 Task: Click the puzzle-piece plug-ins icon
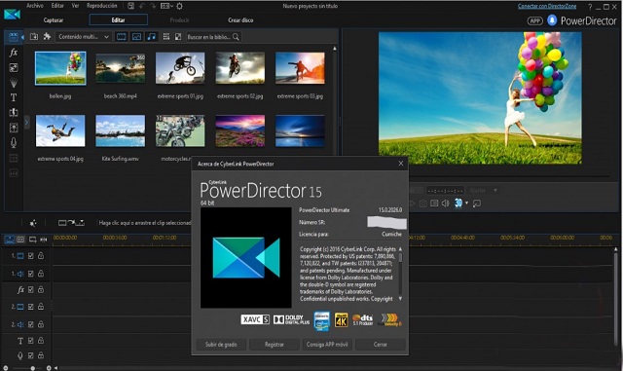tap(48, 37)
